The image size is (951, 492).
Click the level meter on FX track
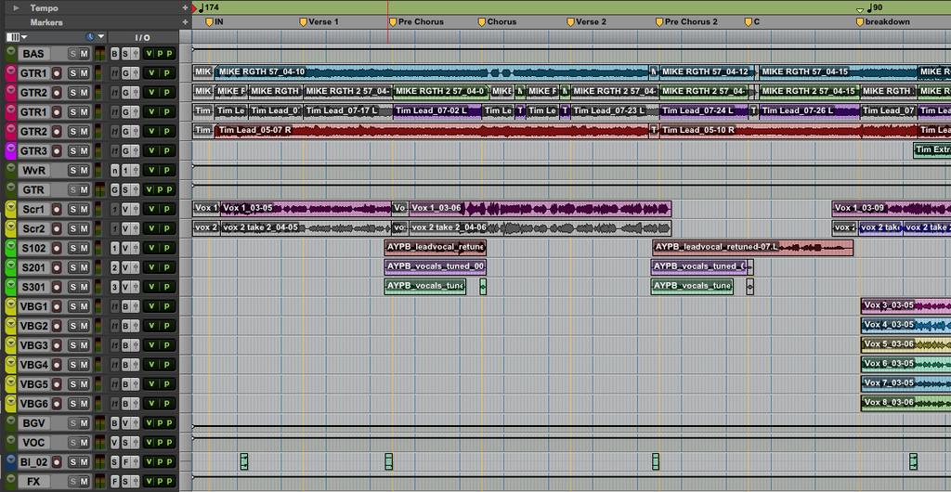click(99, 482)
